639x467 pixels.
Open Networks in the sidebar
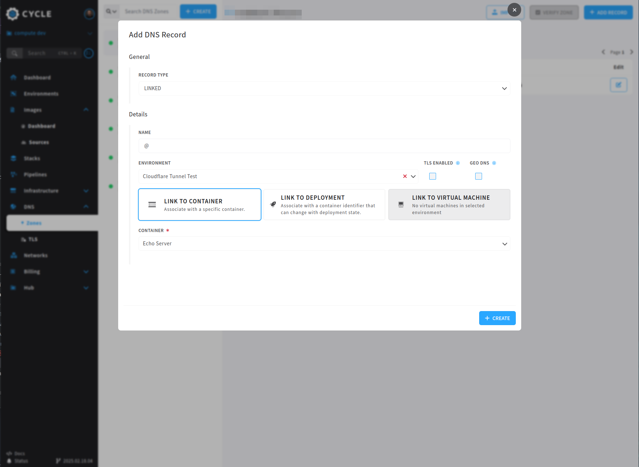(x=36, y=255)
